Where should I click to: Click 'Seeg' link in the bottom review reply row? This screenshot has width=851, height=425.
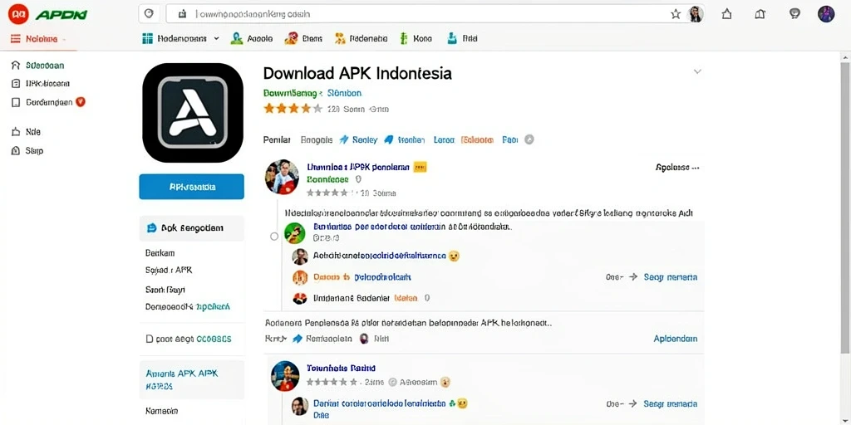[x=671, y=404]
